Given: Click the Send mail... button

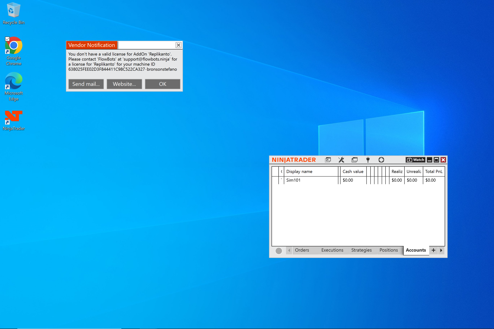Looking at the screenshot, I should coord(86,84).
